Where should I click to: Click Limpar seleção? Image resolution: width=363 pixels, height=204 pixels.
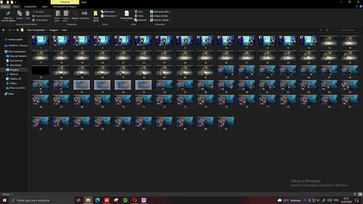click(x=159, y=16)
